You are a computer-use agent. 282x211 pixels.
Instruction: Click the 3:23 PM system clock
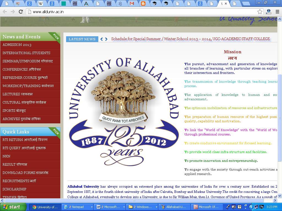coord(272,207)
